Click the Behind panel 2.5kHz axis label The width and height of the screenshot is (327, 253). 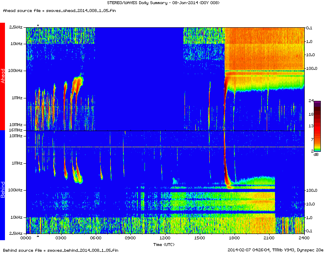pos(16,233)
